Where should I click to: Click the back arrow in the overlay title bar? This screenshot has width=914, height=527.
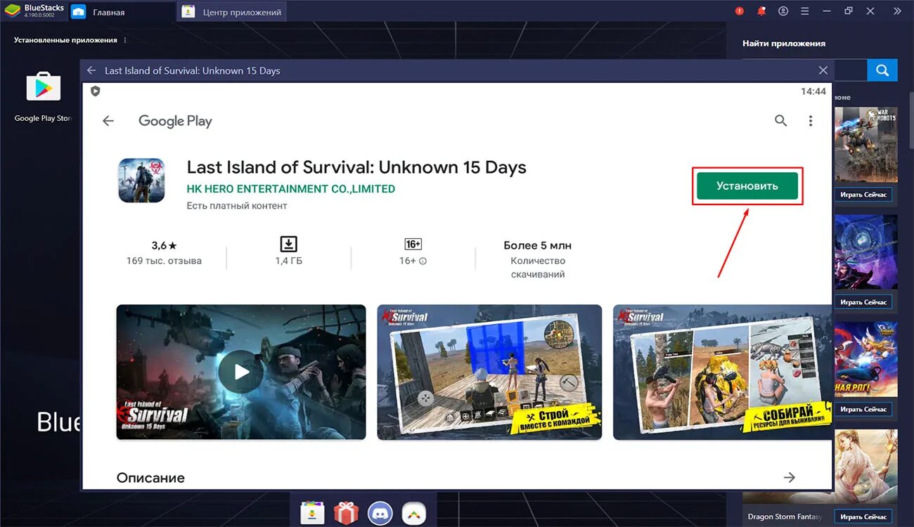[x=91, y=70]
